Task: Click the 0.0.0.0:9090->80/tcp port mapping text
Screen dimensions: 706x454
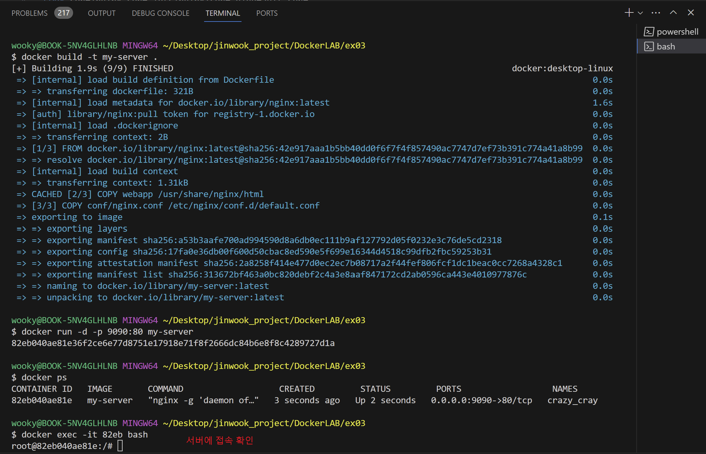Action: tap(481, 400)
